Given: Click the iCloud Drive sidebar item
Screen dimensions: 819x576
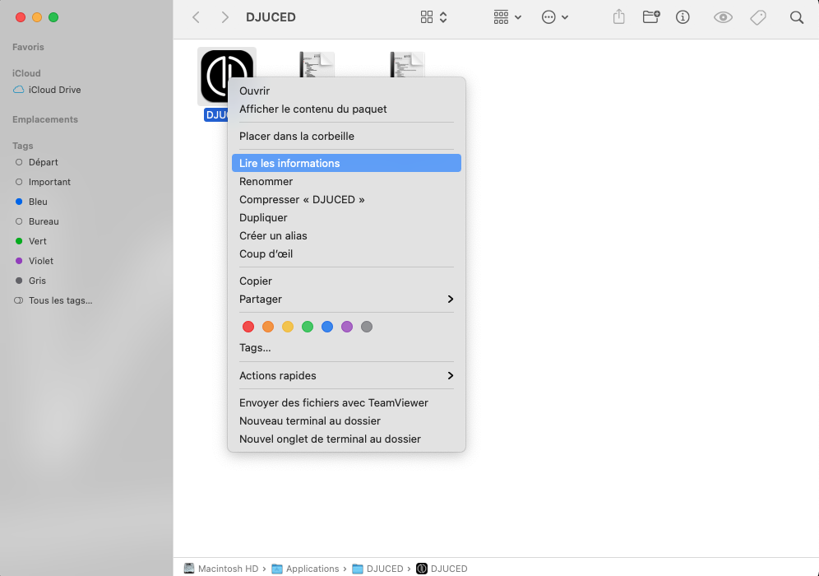Looking at the screenshot, I should [54, 90].
